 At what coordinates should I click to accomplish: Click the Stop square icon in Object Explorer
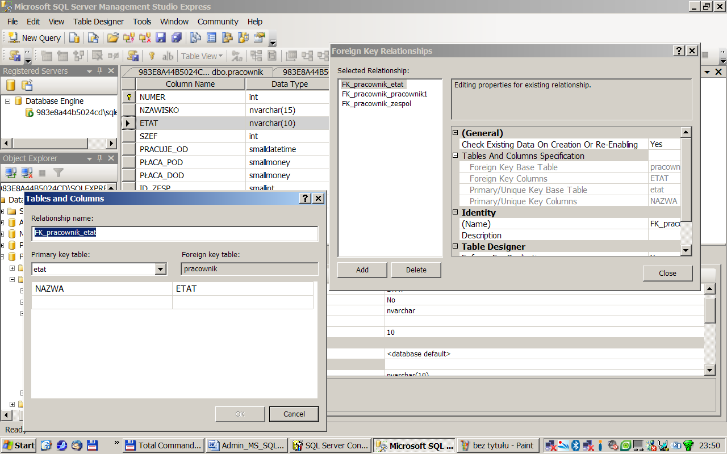[43, 173]
